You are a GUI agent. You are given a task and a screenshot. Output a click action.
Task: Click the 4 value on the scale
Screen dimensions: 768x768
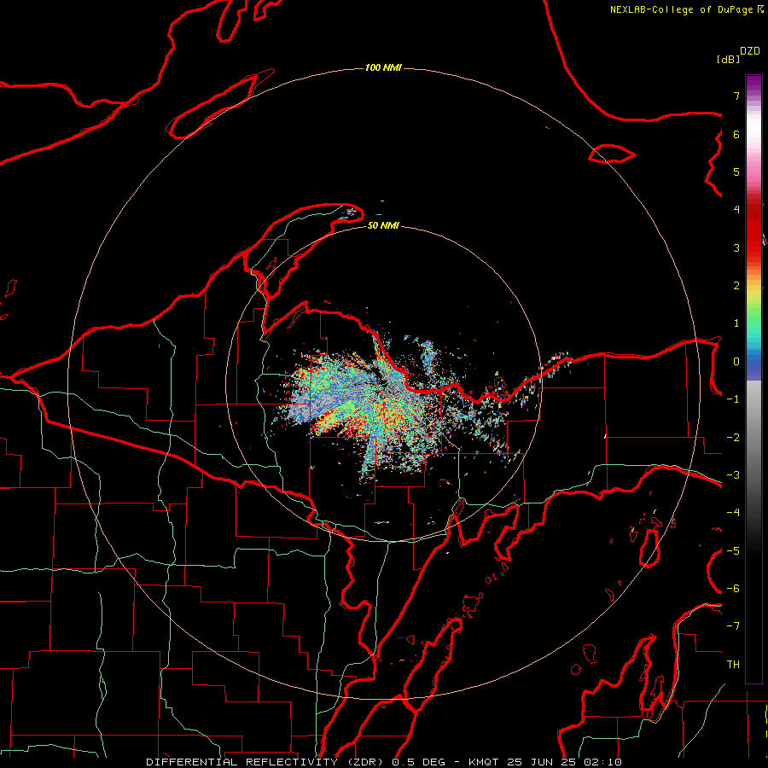pos(736,210)
